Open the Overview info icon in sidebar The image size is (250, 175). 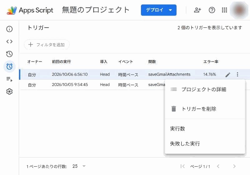[x=9, y=29]
